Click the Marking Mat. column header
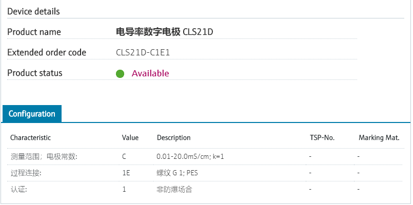 click(x=379, y=138)
